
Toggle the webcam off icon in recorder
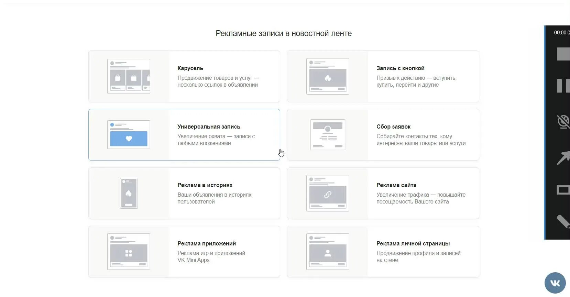coord(563,122)
